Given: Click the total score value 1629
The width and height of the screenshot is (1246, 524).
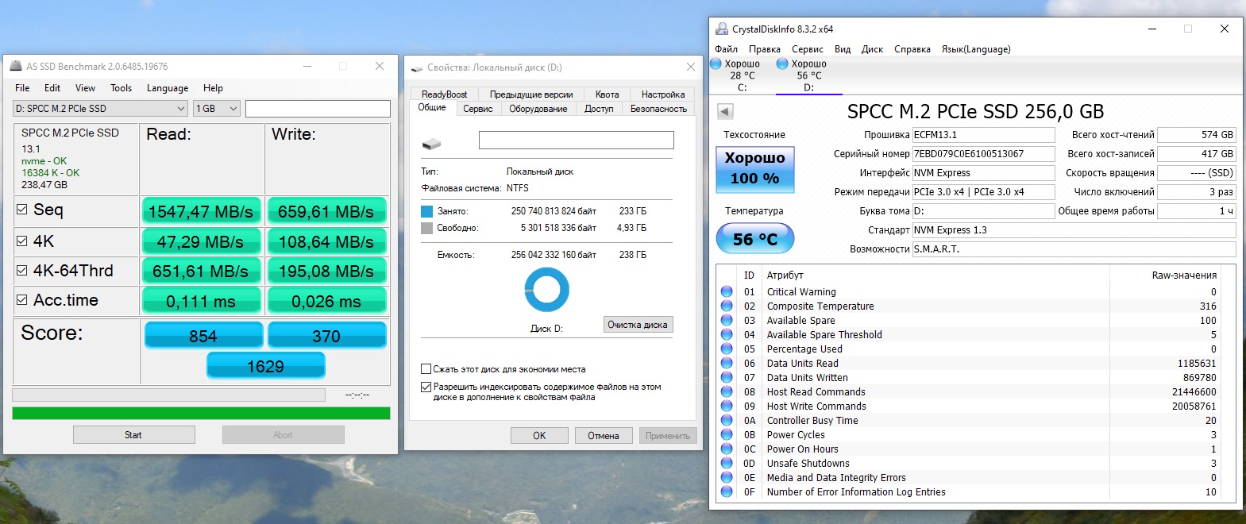Looking at the screenshot, I should [x=265, y=366].
